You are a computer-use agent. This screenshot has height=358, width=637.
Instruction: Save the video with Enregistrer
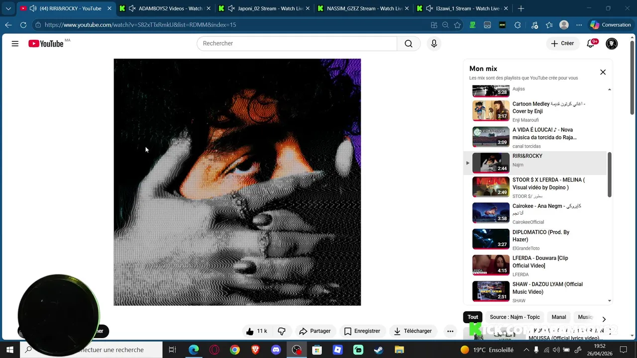coord(362,331)
